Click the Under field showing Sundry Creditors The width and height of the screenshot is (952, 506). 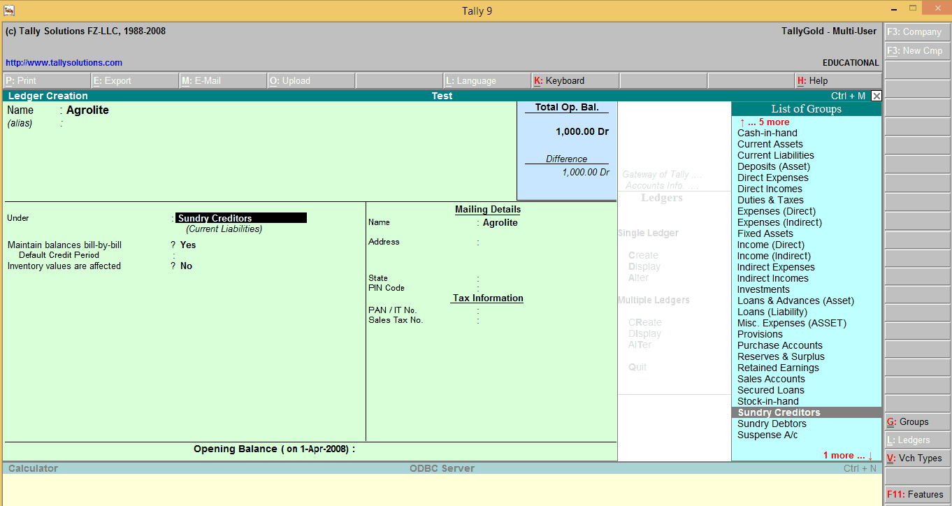pos(241,218)
